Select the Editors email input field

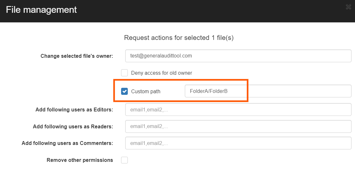tap(238, 110)
